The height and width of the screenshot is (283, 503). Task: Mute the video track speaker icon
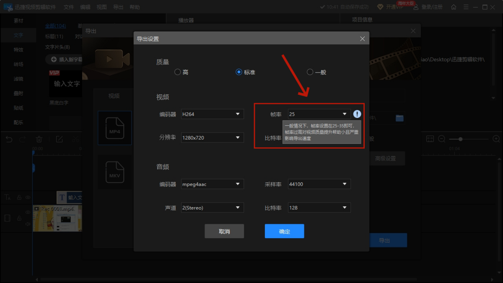click(x=28, y=224)
